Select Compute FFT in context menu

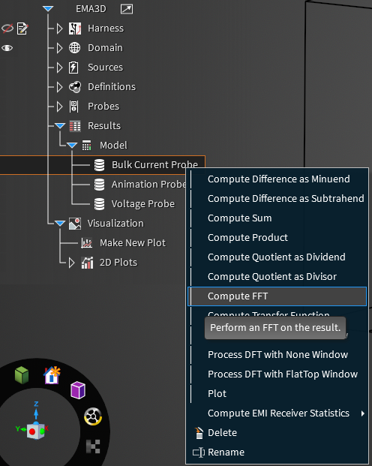pyautogui.click(x=277, y=296)
